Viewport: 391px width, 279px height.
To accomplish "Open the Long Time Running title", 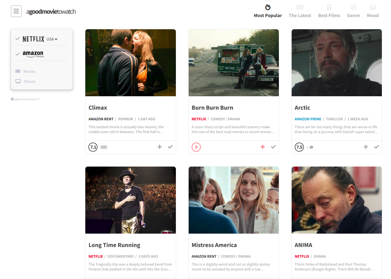I will pos(114,245).
